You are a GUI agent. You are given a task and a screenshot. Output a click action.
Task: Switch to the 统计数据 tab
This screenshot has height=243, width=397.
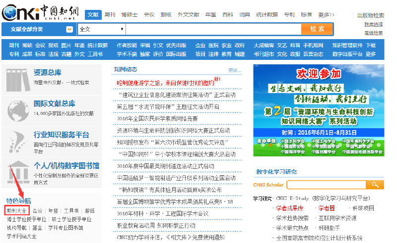pos(267,15)
